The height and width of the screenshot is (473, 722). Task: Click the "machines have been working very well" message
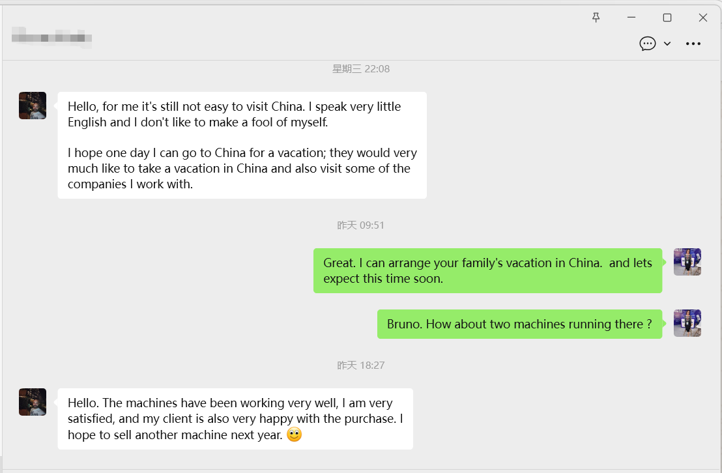click(235, 418)
